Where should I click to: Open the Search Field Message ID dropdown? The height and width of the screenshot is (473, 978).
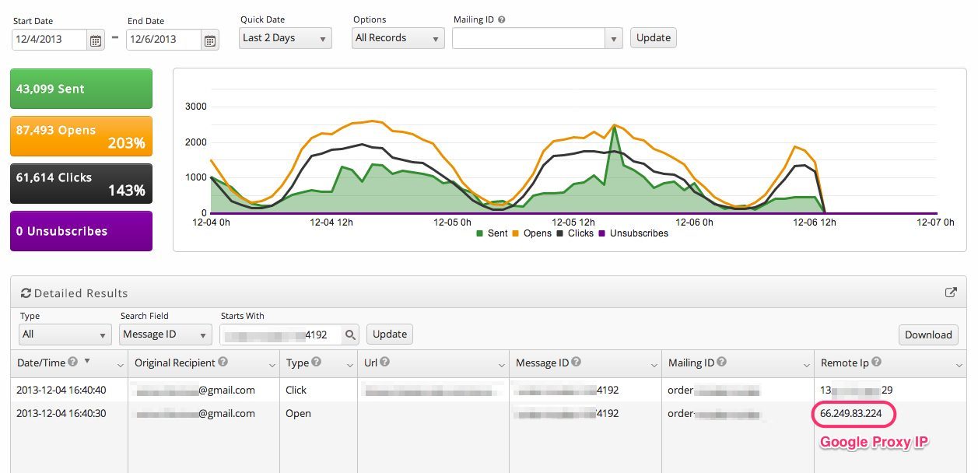(166, 335)
